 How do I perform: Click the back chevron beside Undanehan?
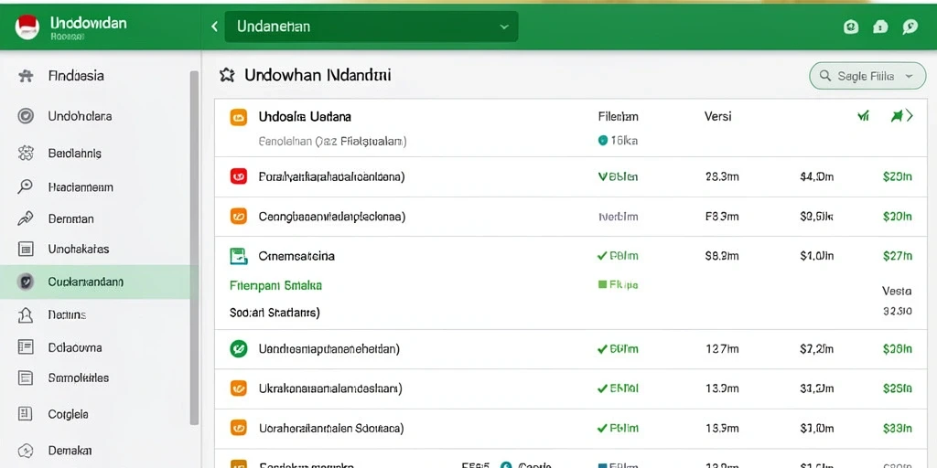[x=214, y=27]
